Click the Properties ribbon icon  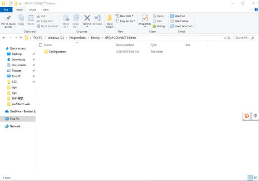(145, 18)
